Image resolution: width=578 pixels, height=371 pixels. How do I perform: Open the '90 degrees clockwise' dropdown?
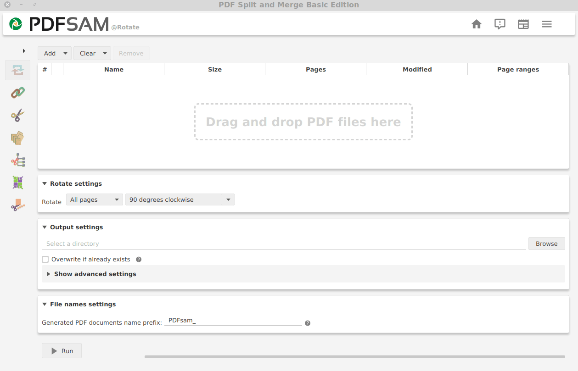click(180, 200)
